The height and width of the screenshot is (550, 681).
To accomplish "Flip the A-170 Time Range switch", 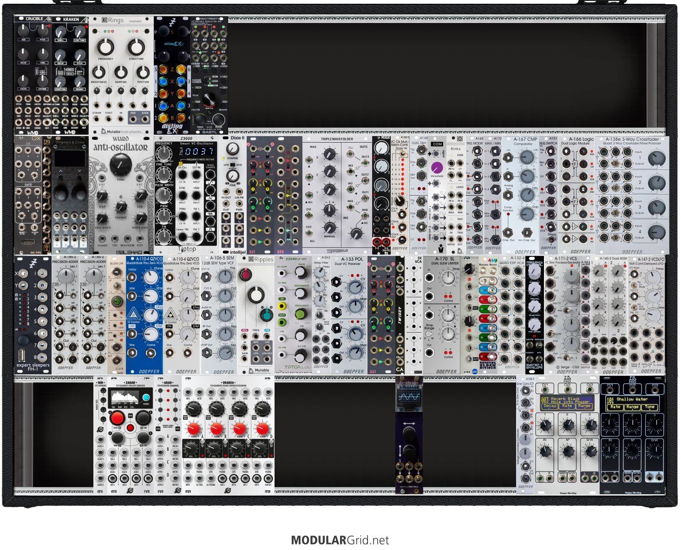I will coord(430,334).
